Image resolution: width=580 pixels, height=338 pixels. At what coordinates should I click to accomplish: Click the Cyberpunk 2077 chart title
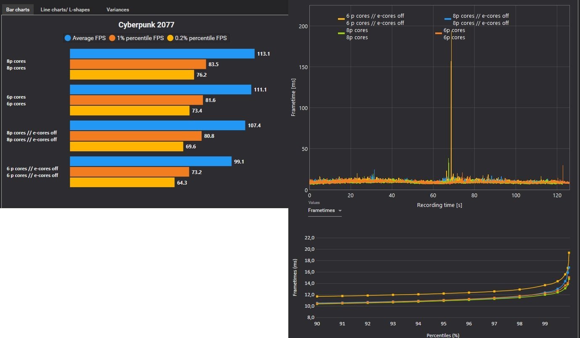pos(146,25)
